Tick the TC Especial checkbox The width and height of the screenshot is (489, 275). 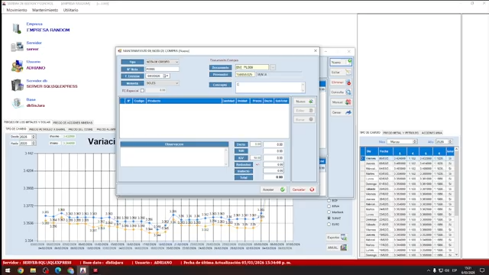[x=142, y=90]
